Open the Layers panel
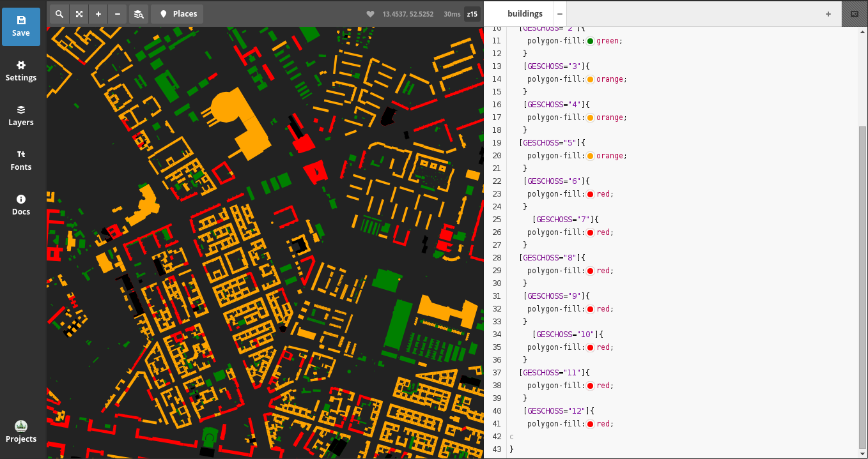This screenshot has width=868, height=459. pyautogui.click(x=21, y=116)
